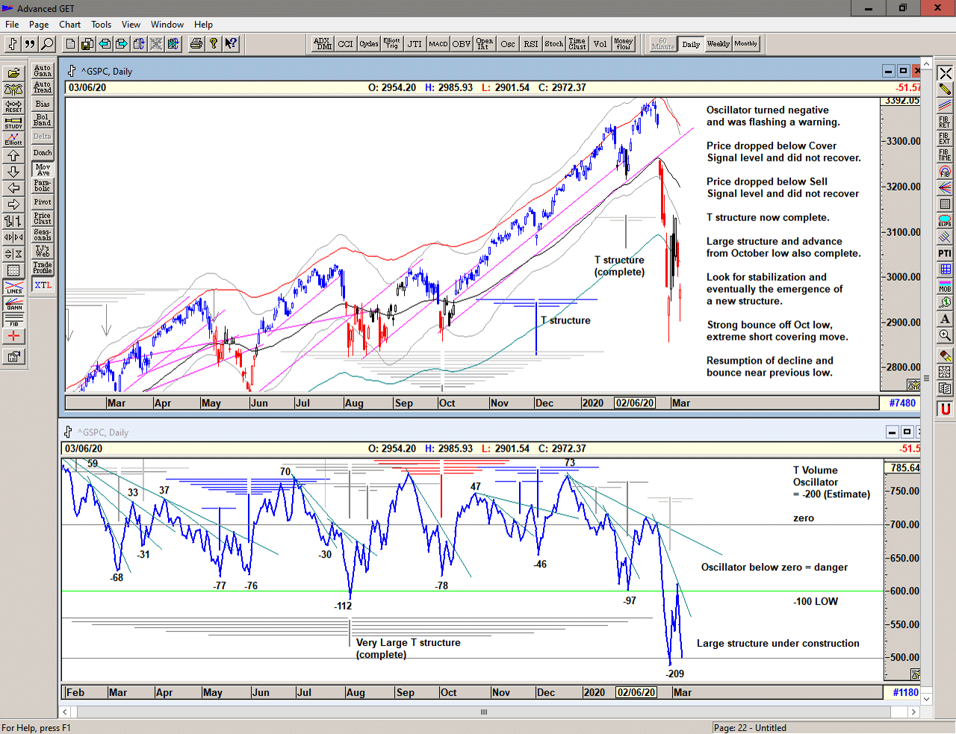Click the print icon in toolbar
The width and height of the screenshot is (956, 734).
pyautogui.click(x=196, y=44)
